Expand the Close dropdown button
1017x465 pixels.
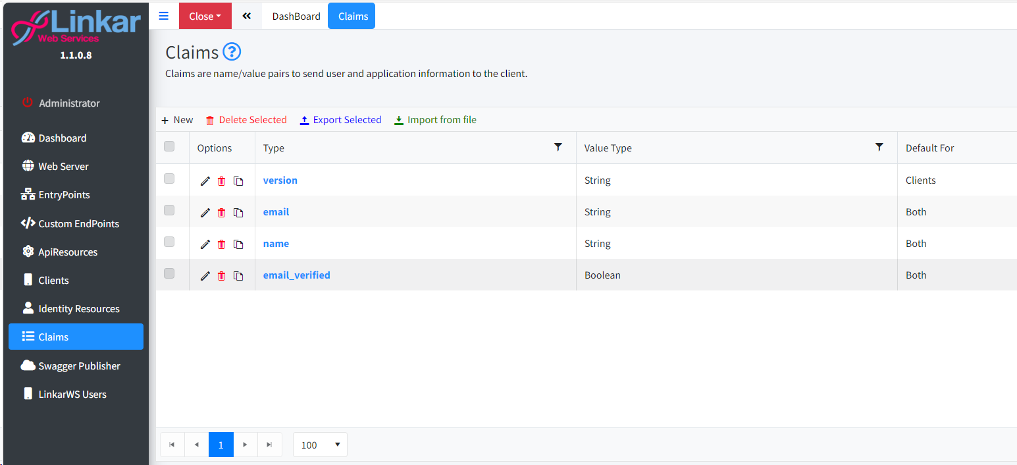(205, 16)
